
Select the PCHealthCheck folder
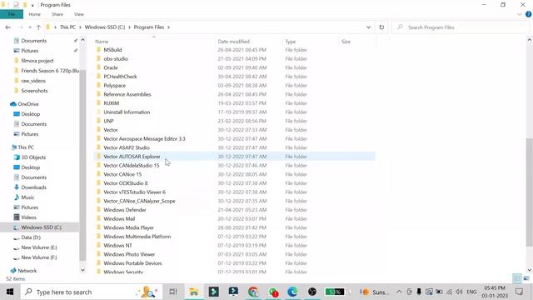click(x=120, y=77)
